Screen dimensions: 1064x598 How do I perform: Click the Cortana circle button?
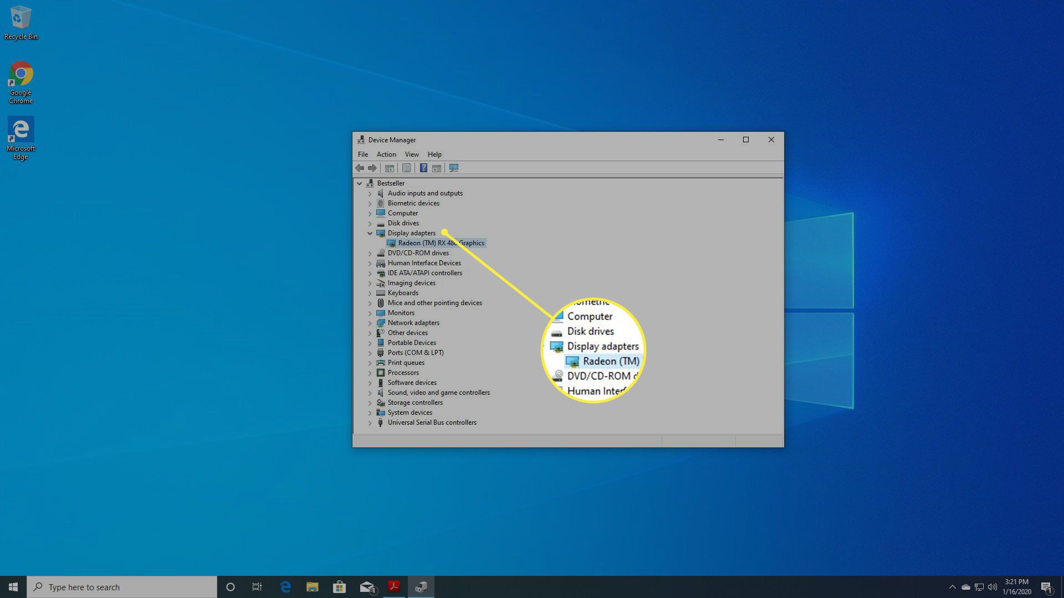click(231, 587)
